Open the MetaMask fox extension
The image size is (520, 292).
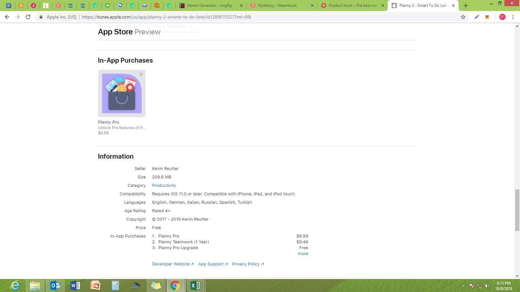click(487, 17)
